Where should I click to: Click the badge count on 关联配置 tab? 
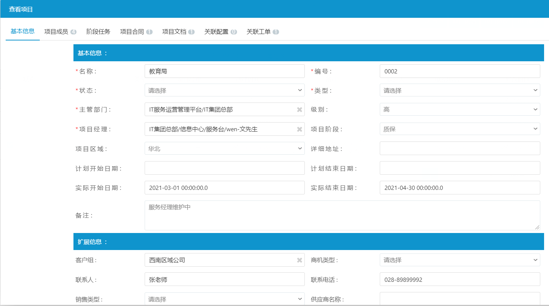pyautogui.click(x=234, y=32)
